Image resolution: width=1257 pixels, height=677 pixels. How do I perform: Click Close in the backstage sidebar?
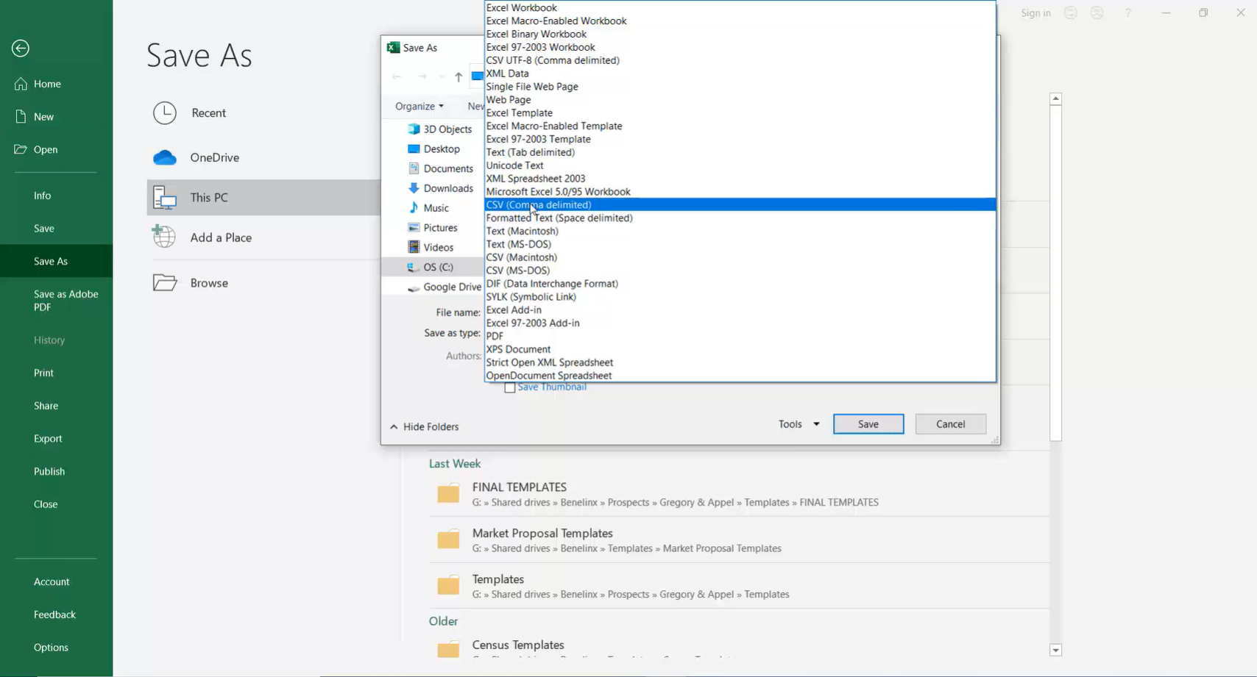point(56,504)
